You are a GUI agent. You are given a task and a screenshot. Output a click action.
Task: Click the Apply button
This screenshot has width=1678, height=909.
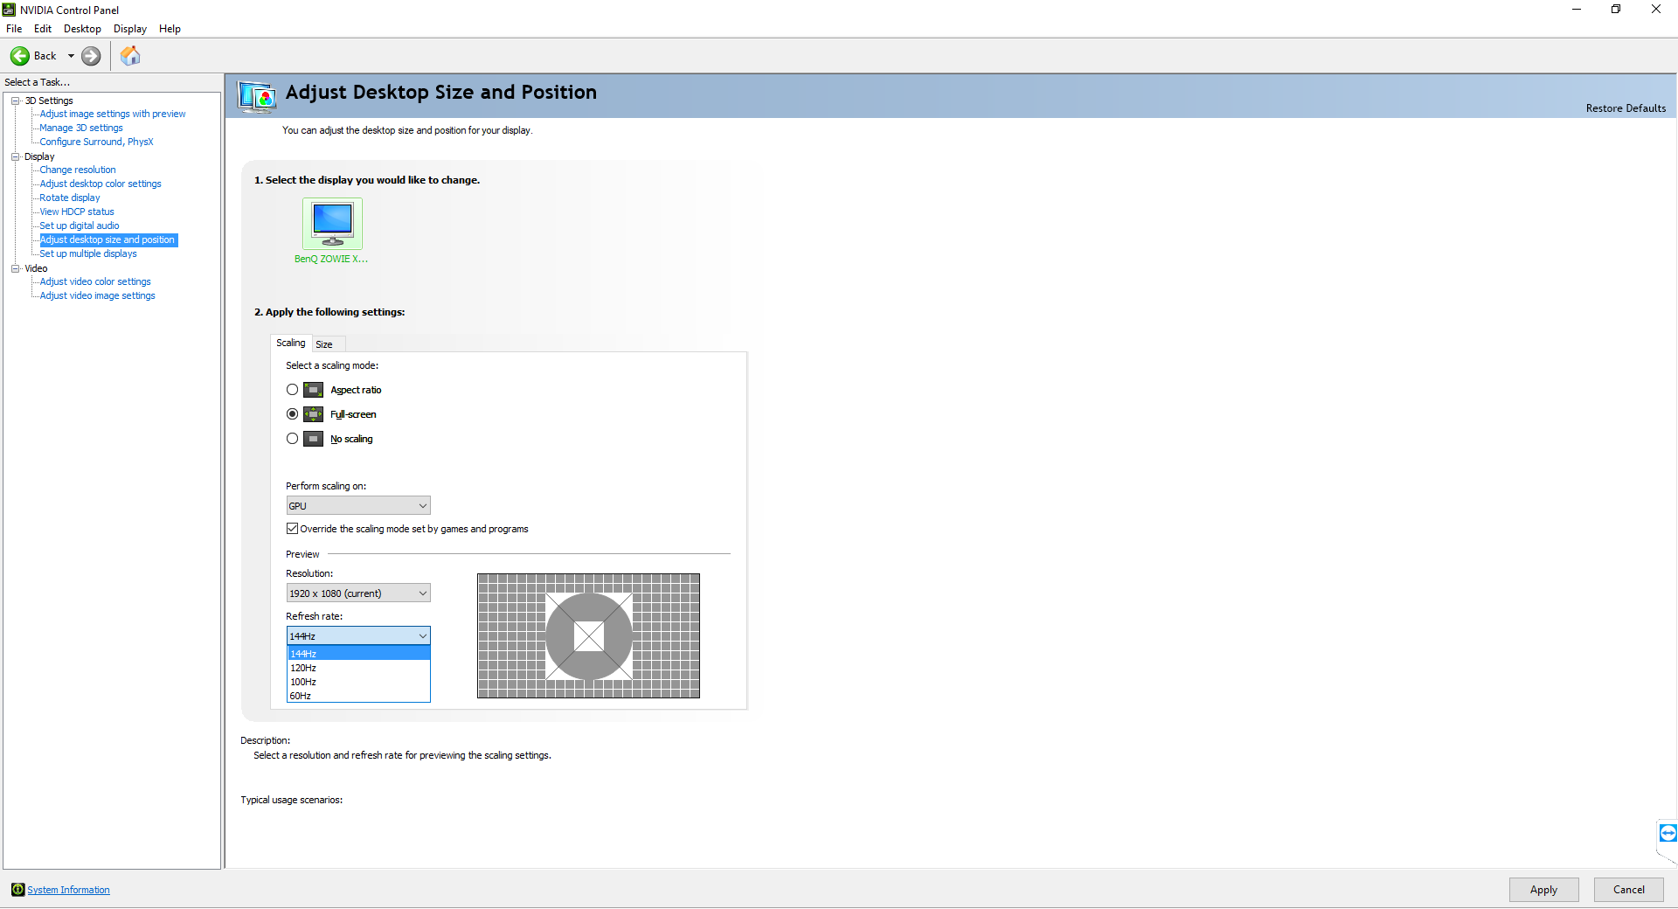tap(1543, 890)
